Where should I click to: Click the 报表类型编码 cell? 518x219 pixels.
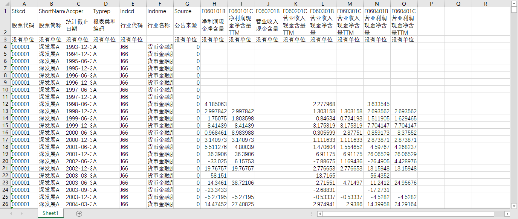[x=106, y=25]
